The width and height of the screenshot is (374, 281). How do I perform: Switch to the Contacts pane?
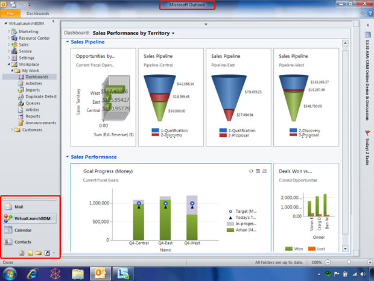30,242
